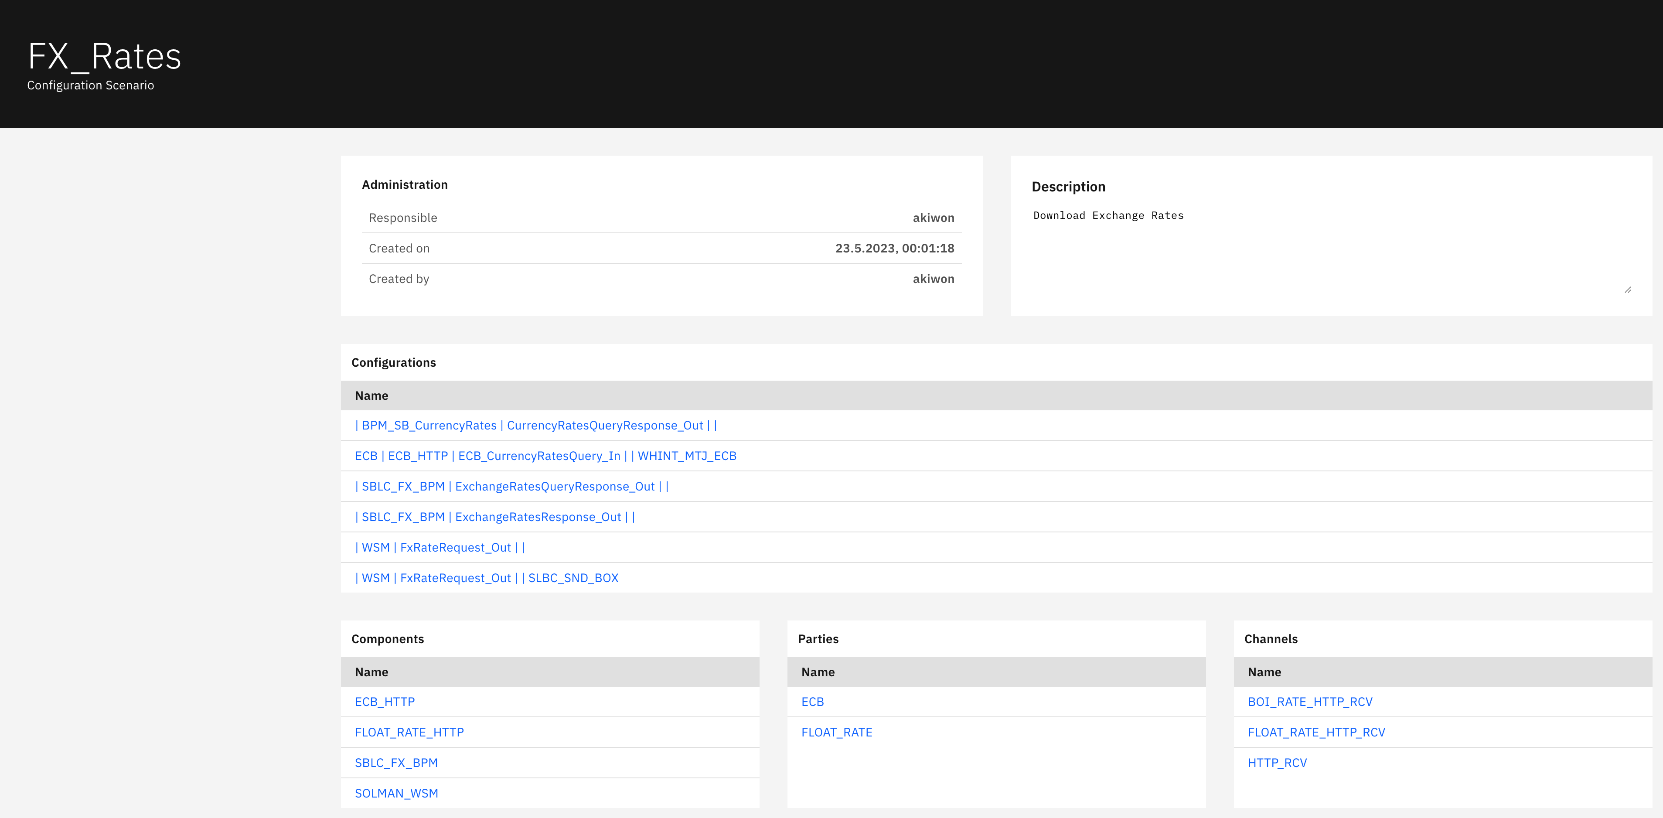Image resolution: width=1663 pixels, height=818 pixels.
Task: Click the description textarea resize handle
Action: point(1628,290)
